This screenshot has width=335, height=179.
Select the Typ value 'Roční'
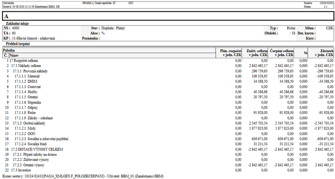(x=291, y=28)
